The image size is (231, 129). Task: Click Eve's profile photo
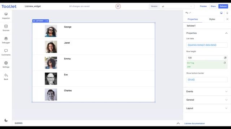click(x=51, y=79)
